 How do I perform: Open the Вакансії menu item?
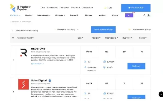74,15
